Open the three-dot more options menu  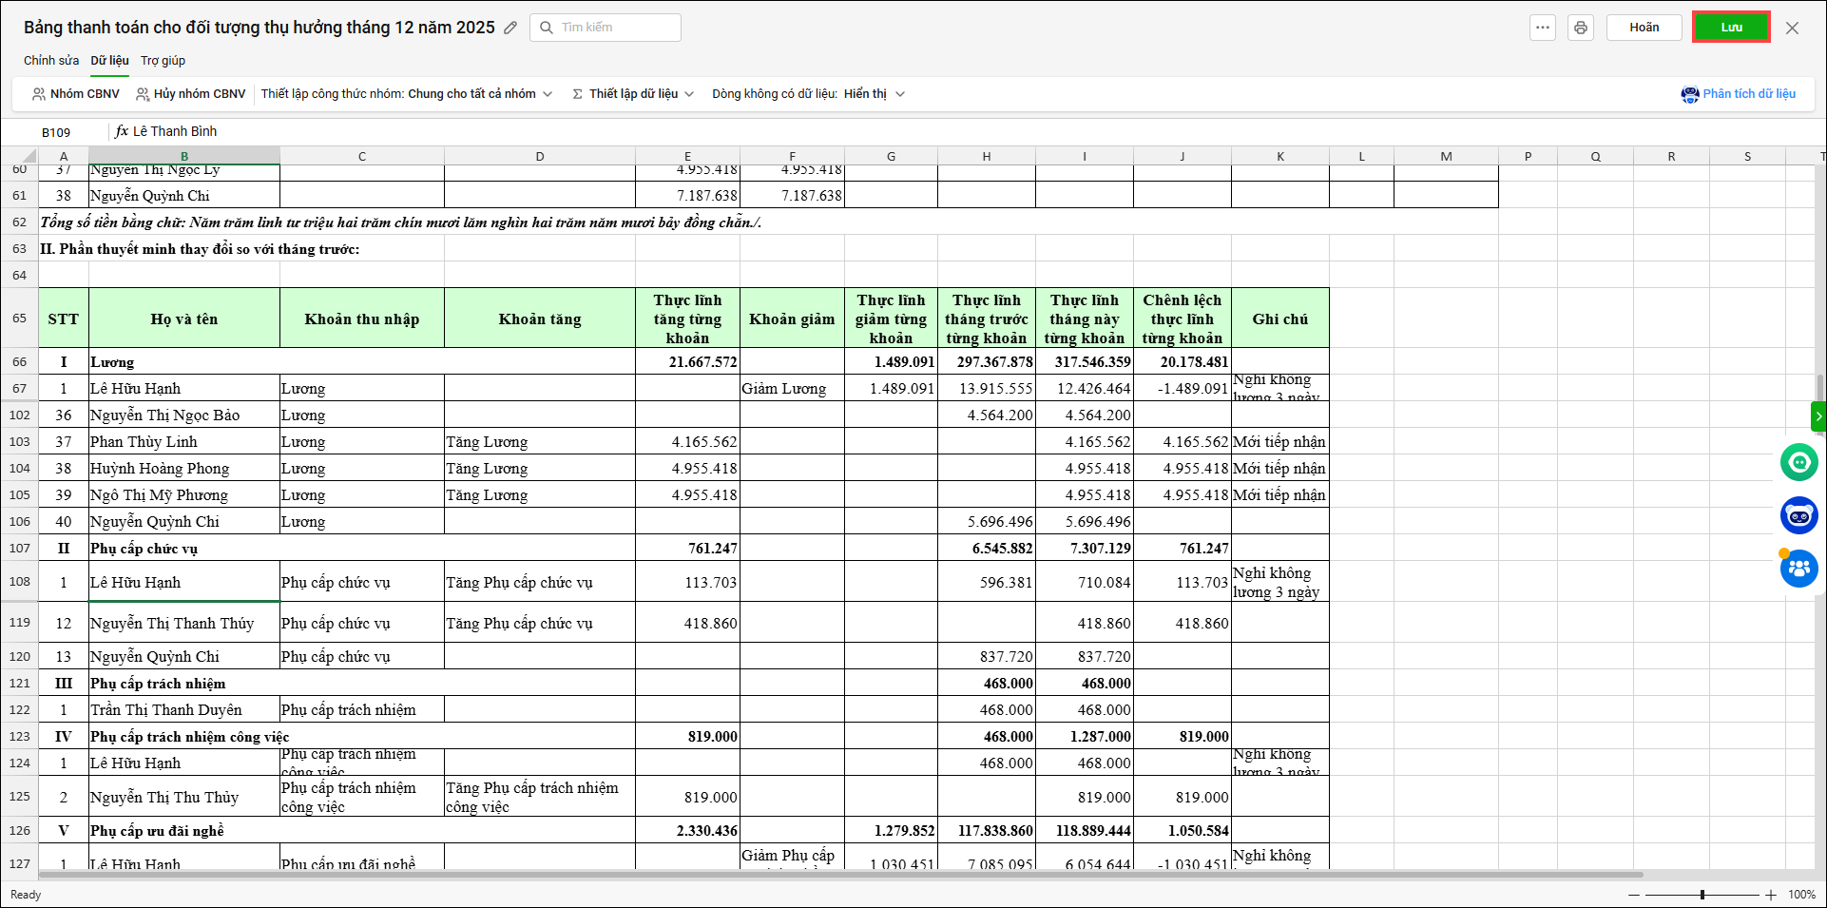pyautogui.click(x=1543, y=28)
